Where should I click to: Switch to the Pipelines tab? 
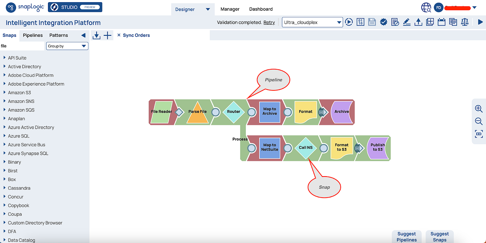click(x=33, y=35)
